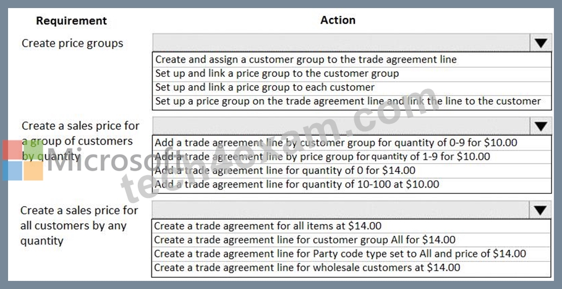The image size is (562, 289).
Task: Choose trade agreement line for wholesale customers
Action: click(351, 268)
